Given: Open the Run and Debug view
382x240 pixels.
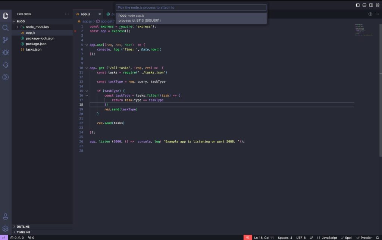Looking at the screenshot, I should pyautogui.click(x=5, y=53).
